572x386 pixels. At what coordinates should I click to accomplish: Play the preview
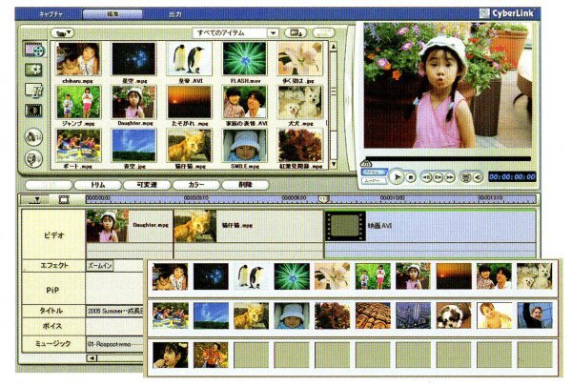pyautogui.click(x=397, y=177)
